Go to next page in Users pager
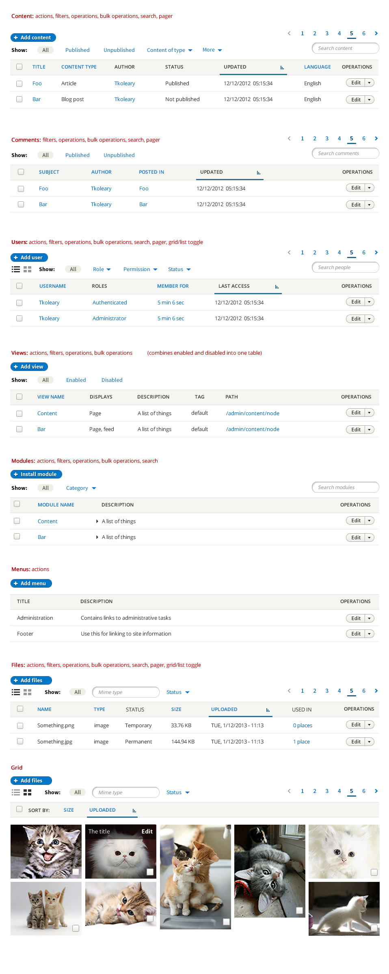This screenshot has height=974, width=389. tap(376, 252)
